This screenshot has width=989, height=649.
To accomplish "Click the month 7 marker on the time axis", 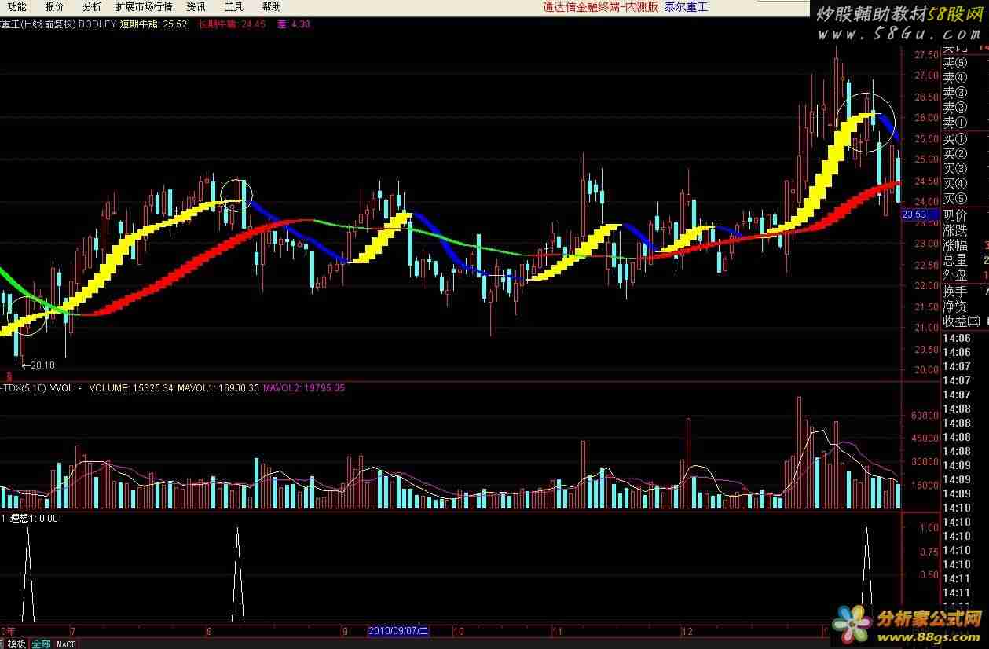I will [x=73, y=631].
